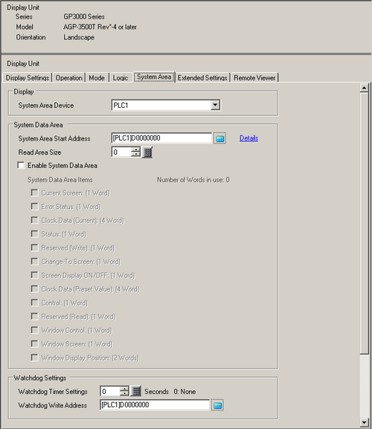Click the Details link

[x=248, y=138]
